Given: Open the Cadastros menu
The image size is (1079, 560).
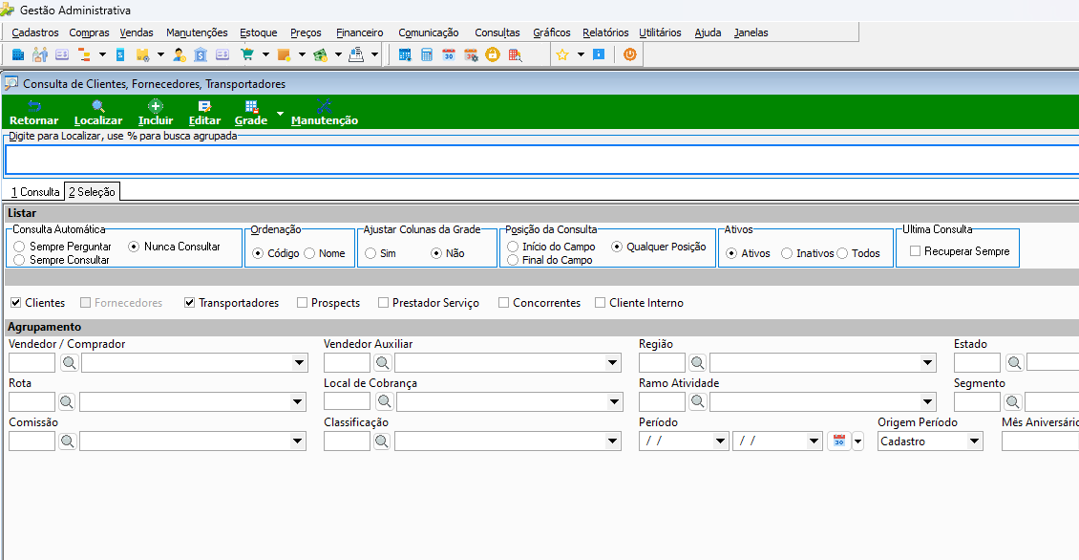Looking at the screenshot, I should (x=35, y=32).
